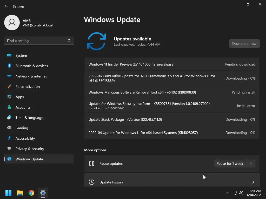Select Privacy & security

[x=39, y=148]
